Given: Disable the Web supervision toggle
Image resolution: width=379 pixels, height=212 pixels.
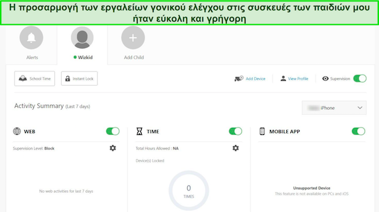Looking at the screenshot, I should pos(113,131).
